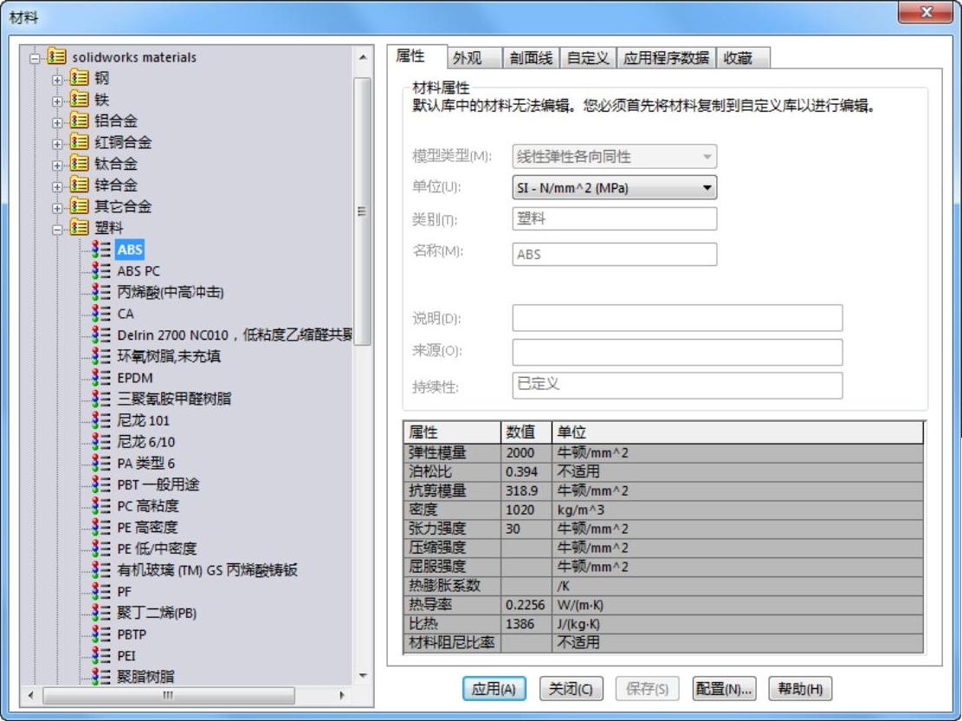Click the 环氧树脂,未充填 material icon
962x721 pixels.
[x=101, y=356]
